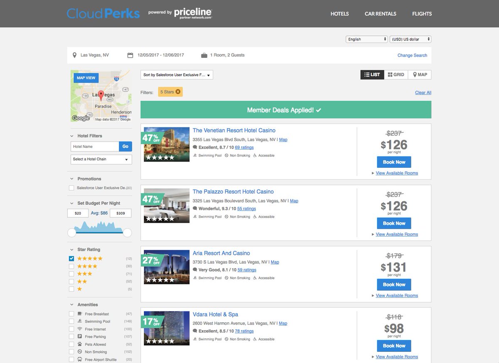Click the Palazzo swimming pool amenity icon

pos(195,216)
